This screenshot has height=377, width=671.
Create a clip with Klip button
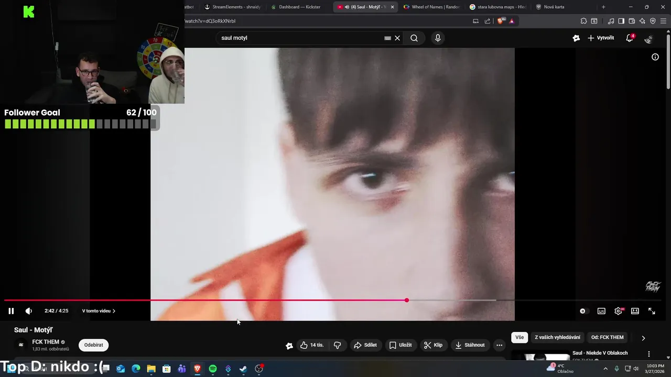[x=434, y=345]
